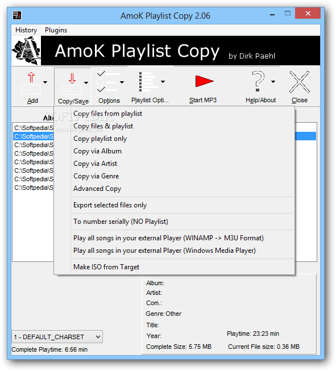Click the Playtime: 23:23 min text
336x371 pixels.
click(x=253, y=334)
